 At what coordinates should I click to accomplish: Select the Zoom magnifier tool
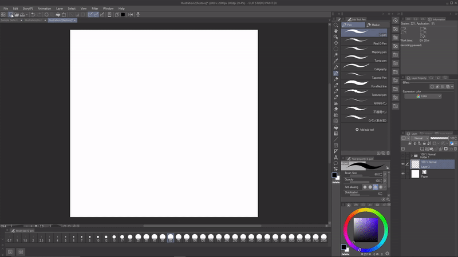[336, 25]
